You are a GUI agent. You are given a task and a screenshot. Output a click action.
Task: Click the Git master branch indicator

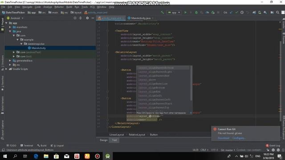click(228, 150)
